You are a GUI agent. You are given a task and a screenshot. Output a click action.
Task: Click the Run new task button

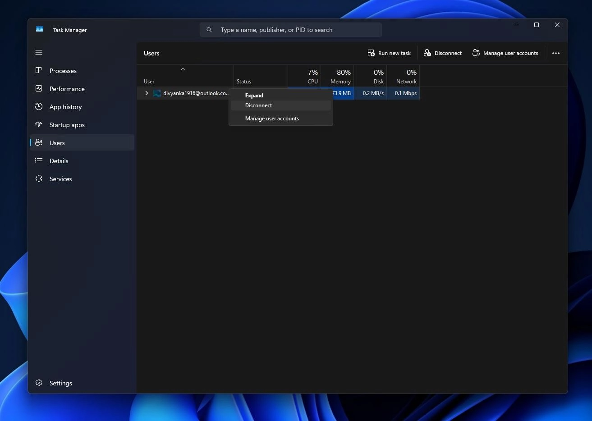coord(389,53)
